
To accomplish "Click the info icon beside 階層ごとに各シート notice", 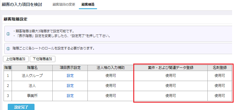I will [8, 48].
